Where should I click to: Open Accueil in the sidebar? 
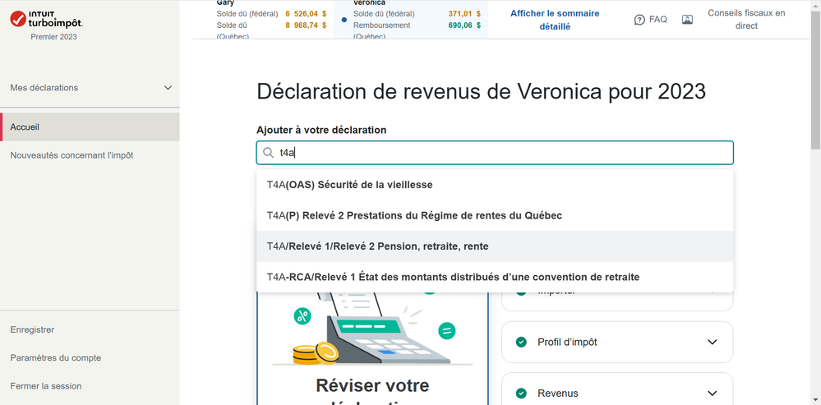(x=90, y=127)
